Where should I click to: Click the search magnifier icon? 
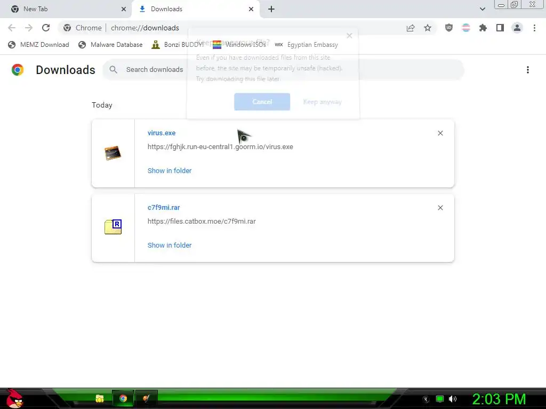[113, 70]
